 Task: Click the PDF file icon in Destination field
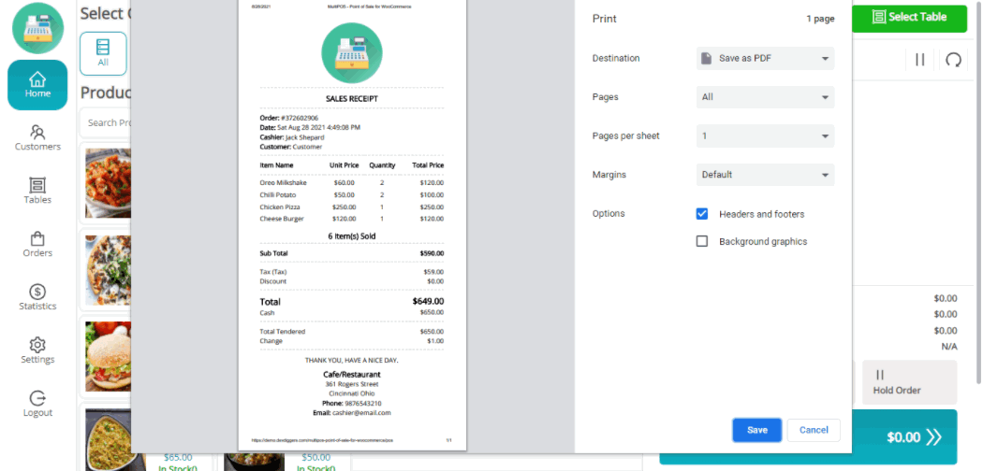click(707, 58)
